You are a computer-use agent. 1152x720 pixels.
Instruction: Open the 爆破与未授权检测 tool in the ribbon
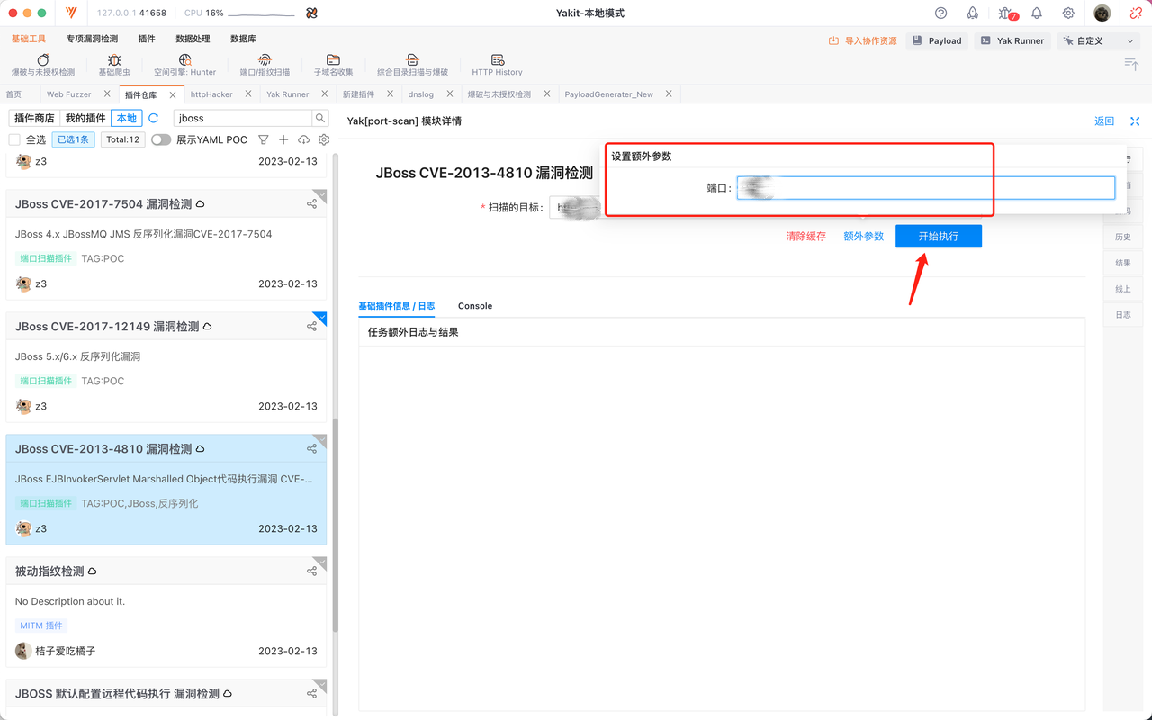point(43,65)
